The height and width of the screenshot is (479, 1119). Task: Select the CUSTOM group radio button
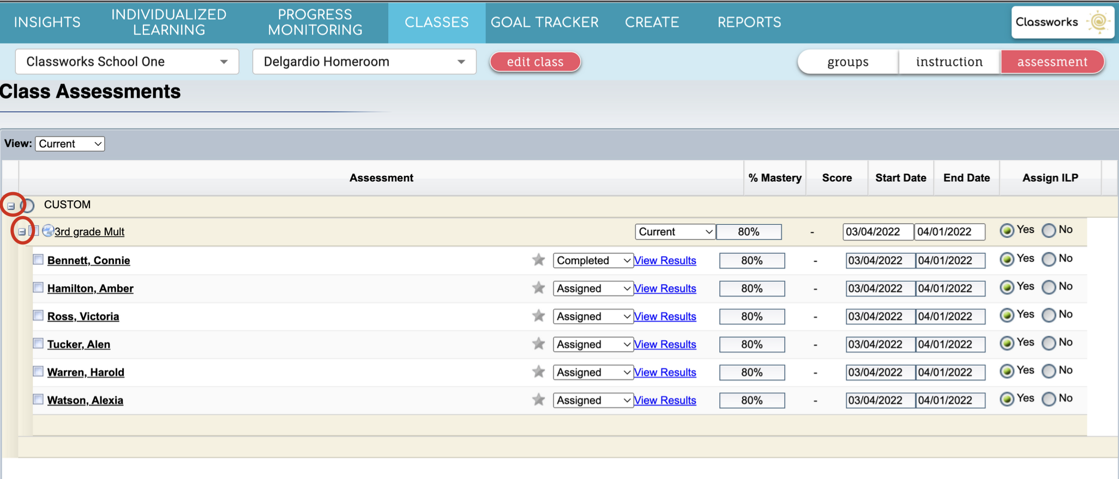click(28, 205)
